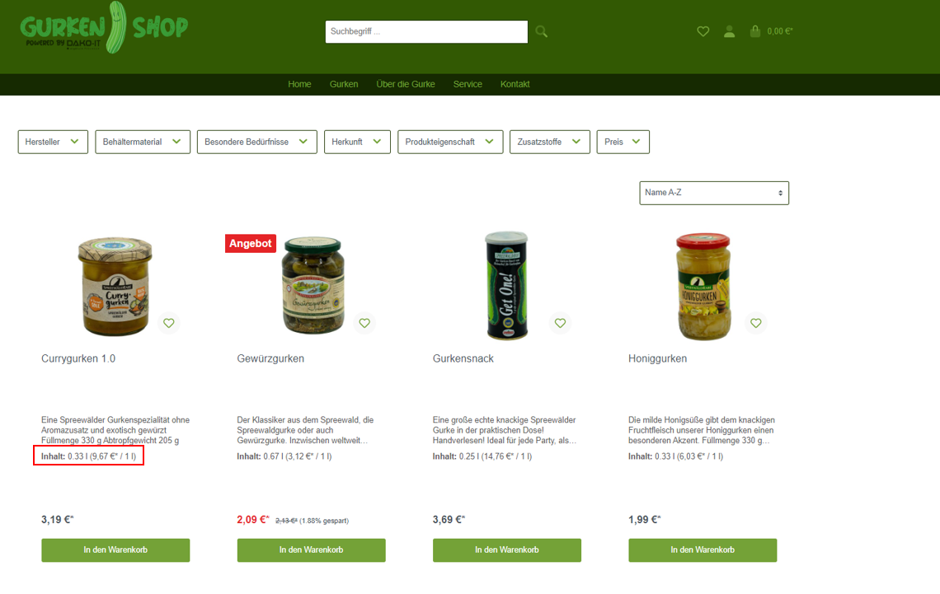Open the Name A-Z sorting select
The height and width of the screenshot is (594, 940).
pos(714,193)
